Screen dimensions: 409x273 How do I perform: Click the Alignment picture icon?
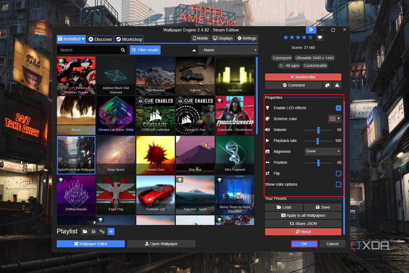pos(267,151)
